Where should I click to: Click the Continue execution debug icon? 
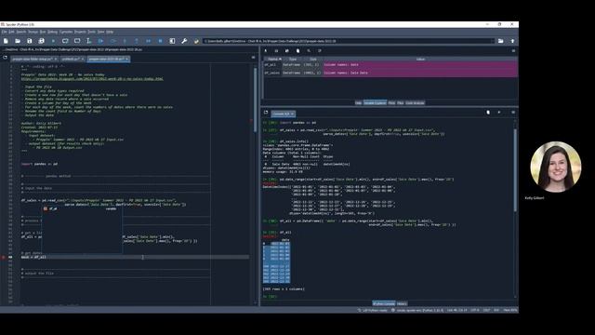(149, 41)
